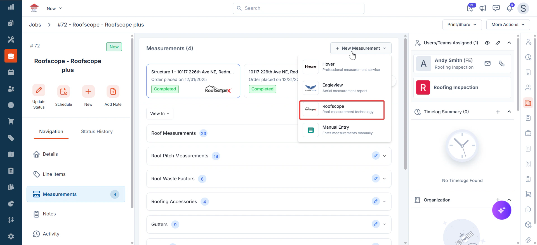Open the tools wrench icon in left sidebar
This screenshot has height=245, width=537.
11,39
